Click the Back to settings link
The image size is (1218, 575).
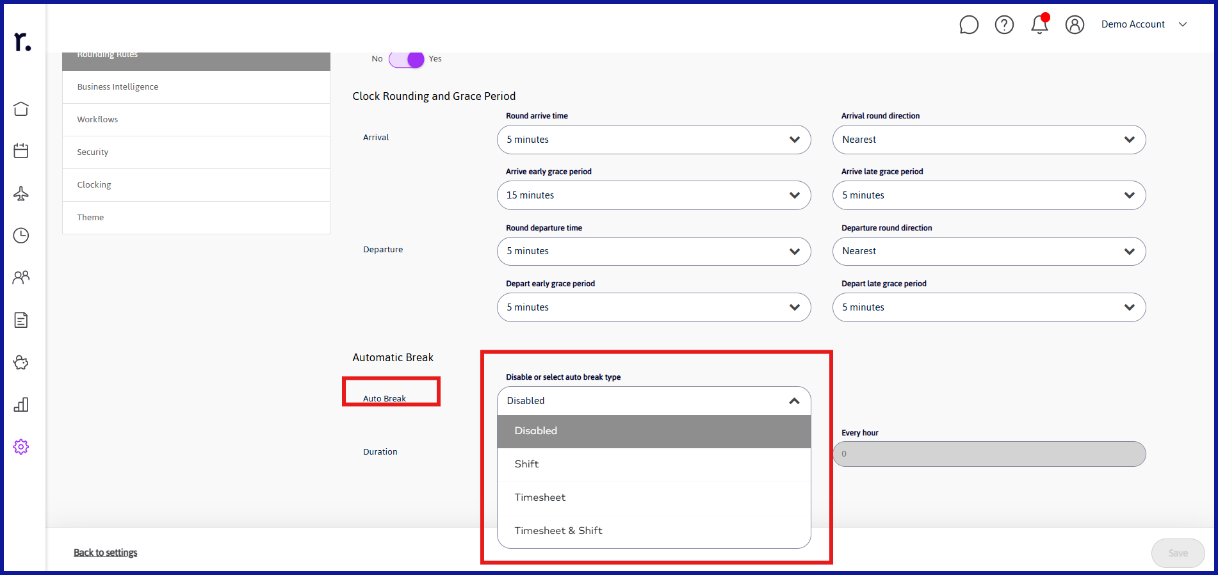[x=106, y=553]
